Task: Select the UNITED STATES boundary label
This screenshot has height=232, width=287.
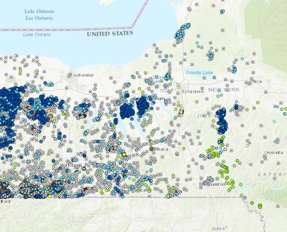Action: (109, 34)
